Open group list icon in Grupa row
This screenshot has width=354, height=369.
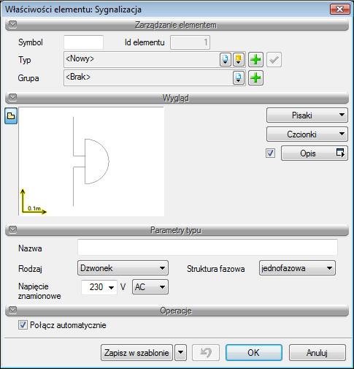coord(239,78)
